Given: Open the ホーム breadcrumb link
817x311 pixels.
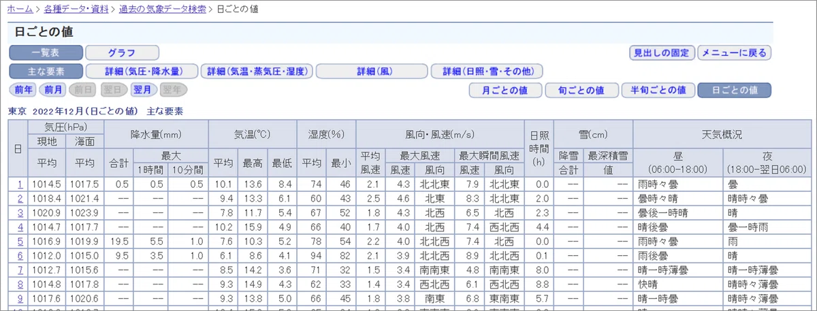Looking at the screenshot, I should point(21,10).
